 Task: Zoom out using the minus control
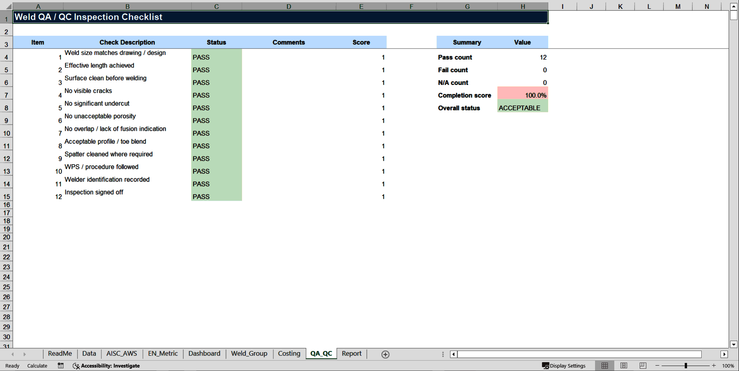coord(656,366)
